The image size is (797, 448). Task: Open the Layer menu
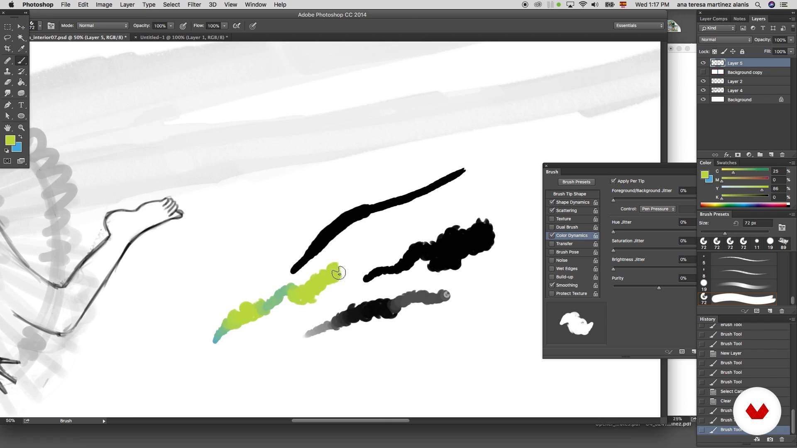pos(127,5)
